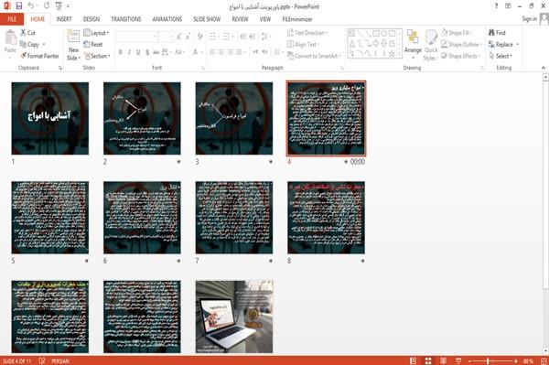Switch to Slide Sorter view icon
The width and height of the screenshot is (549, 365).
428,360
